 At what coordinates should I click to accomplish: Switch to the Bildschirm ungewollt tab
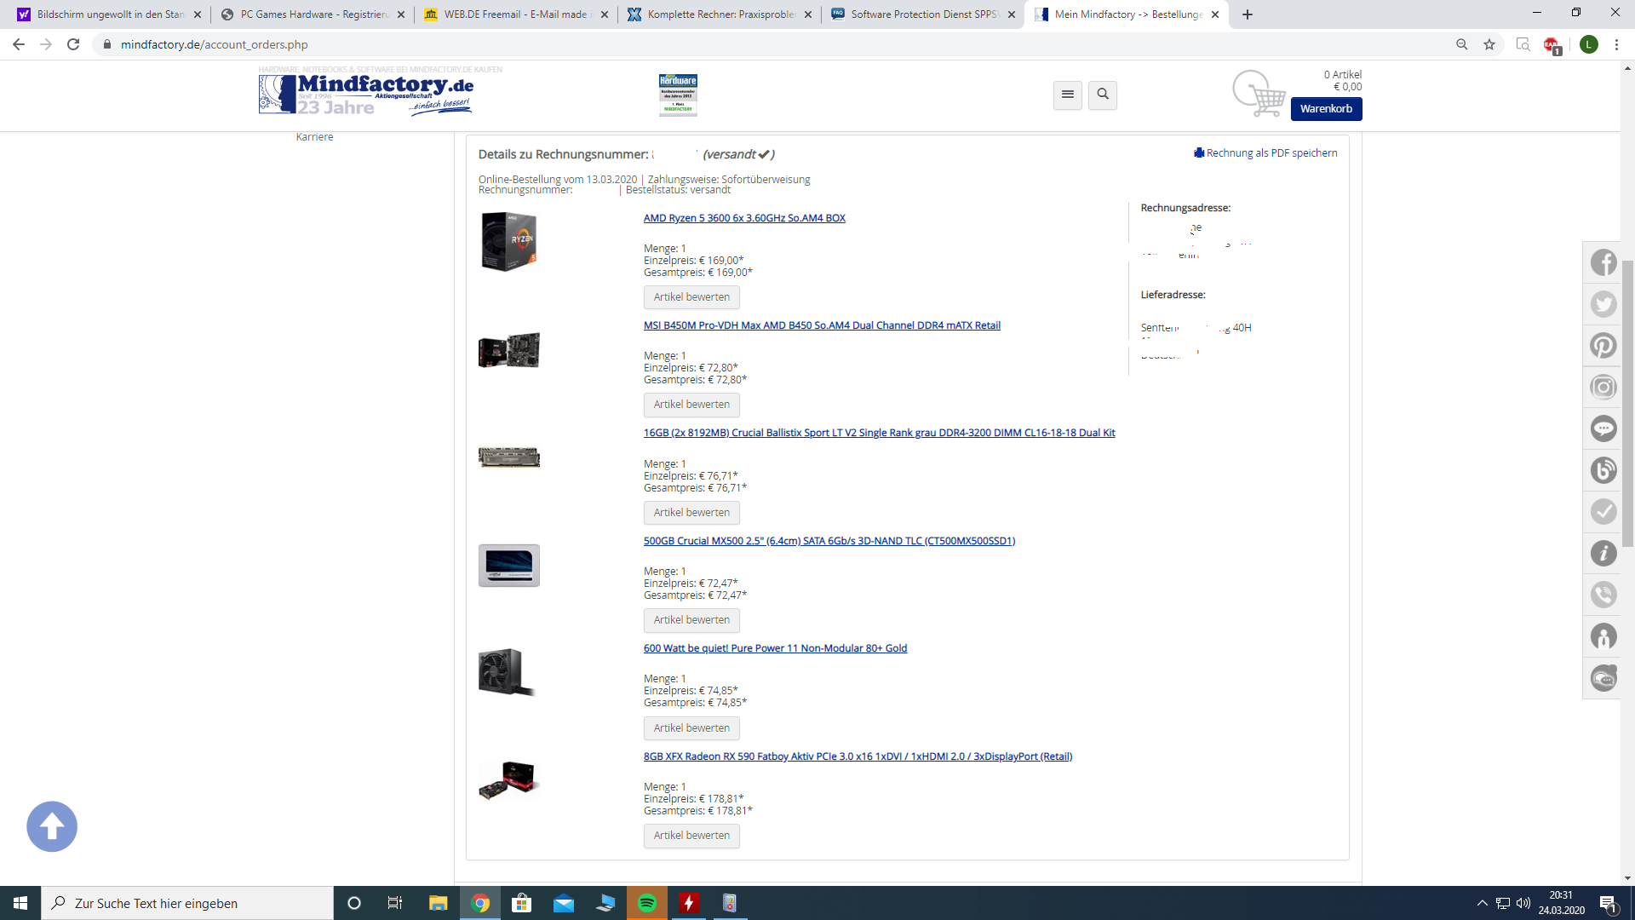[x=108, y=14]
